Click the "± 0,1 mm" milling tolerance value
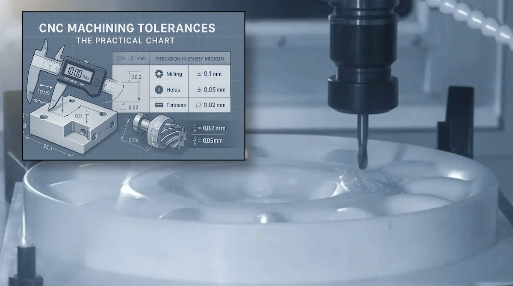This screenshot has height=286, width=513. (209, 74)
